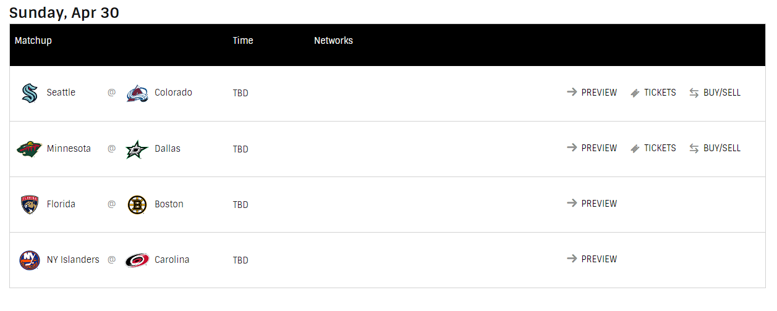Click the NY Islanders team logo

(29, 260)
